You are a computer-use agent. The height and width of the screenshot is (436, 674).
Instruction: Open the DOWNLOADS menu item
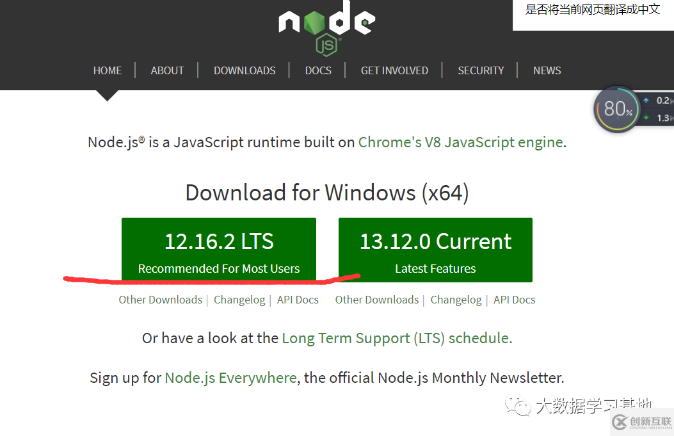pos(245,70)
